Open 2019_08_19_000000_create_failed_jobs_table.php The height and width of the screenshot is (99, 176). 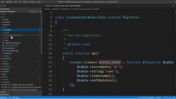[x=20, y=90]
